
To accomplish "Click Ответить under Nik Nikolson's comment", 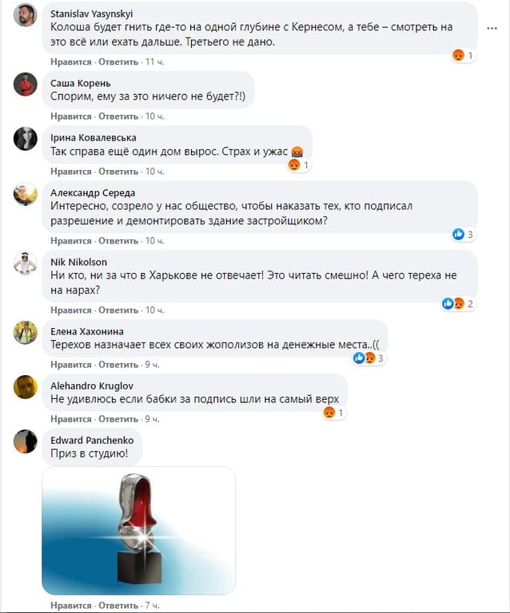I will click(x=118, y=310).
